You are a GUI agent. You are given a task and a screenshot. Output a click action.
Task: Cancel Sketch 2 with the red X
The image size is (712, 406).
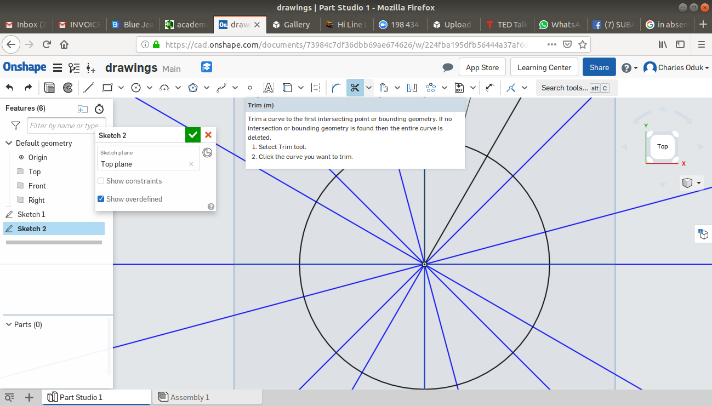click(208, 135)
